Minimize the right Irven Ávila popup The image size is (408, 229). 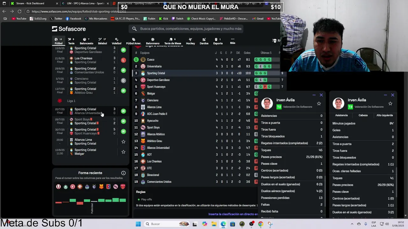click(x=385, y=95)
